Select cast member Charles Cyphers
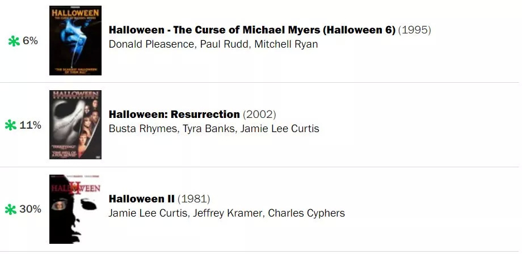The height and width of the screenshot is (254, 522). (x=306, y=213)
